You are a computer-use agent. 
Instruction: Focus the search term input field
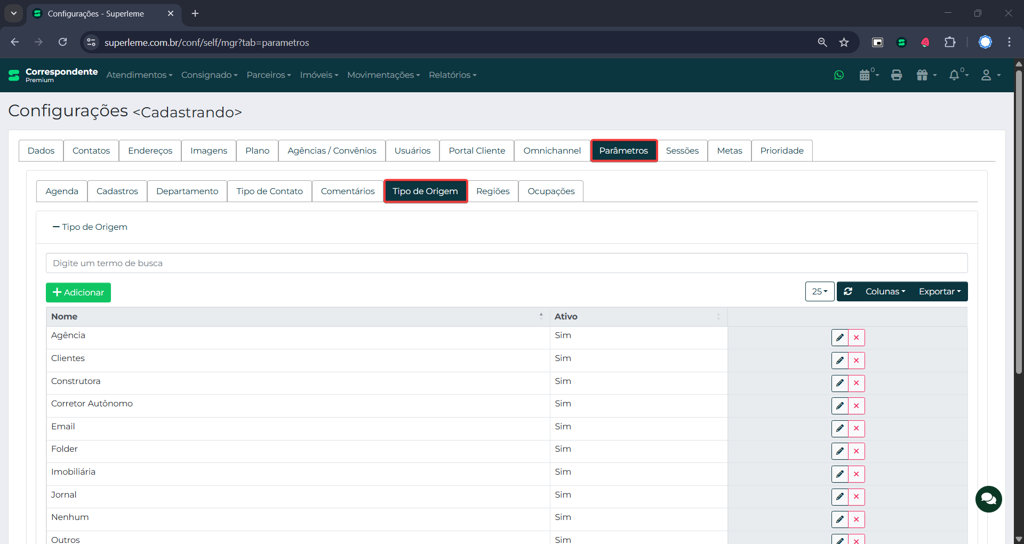[506, 263]
